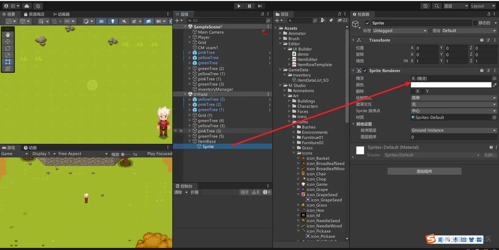Open Transform component help icon

[482, 40]
